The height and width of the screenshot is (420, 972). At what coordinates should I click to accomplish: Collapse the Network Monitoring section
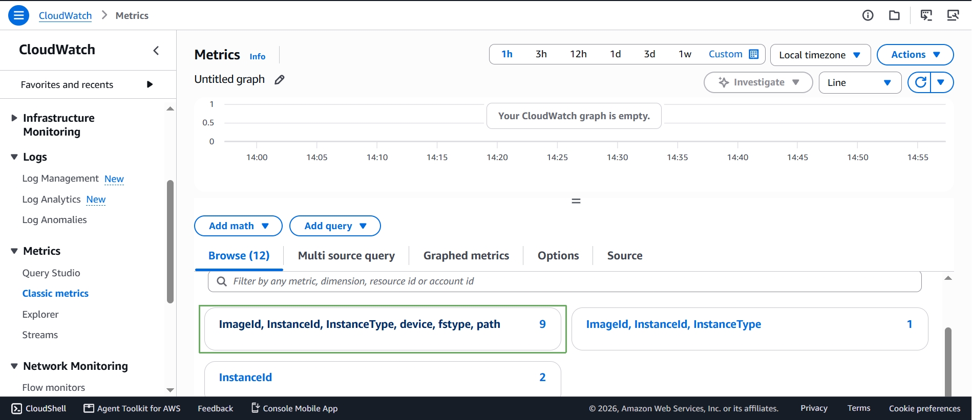click(14, 366)
